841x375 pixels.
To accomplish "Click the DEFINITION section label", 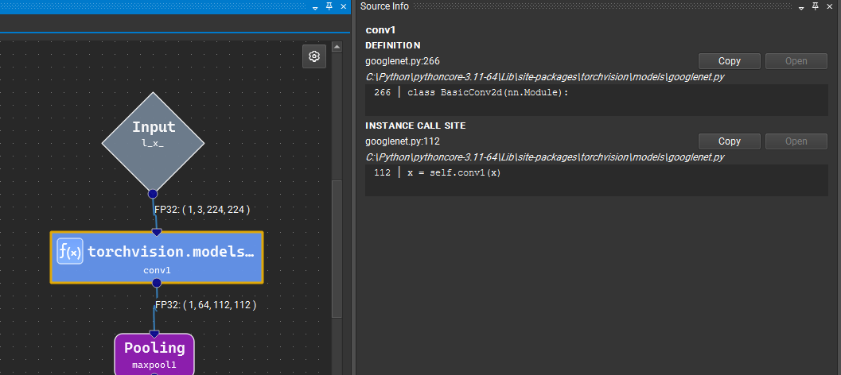I will click(x=392, y=45).
